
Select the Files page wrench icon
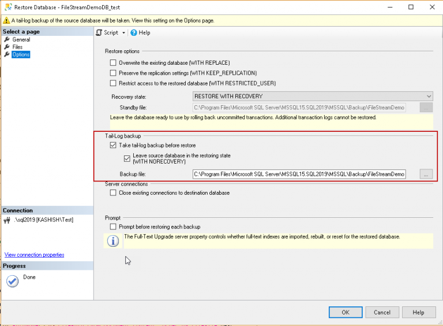7,47
